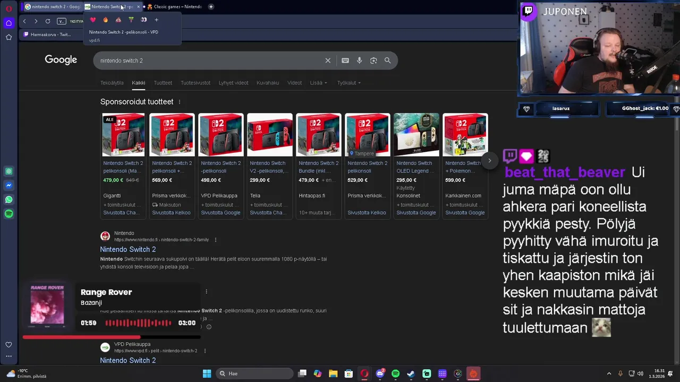Open Sponsoroidut tuotteet info three-dots
The image size is (680, 382).
(180, 102)
